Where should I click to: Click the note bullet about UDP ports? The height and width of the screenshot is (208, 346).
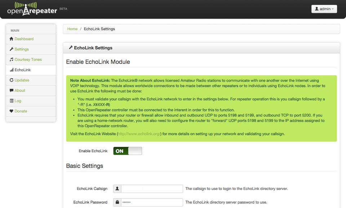pyautogui.click(x=201, y=121)
